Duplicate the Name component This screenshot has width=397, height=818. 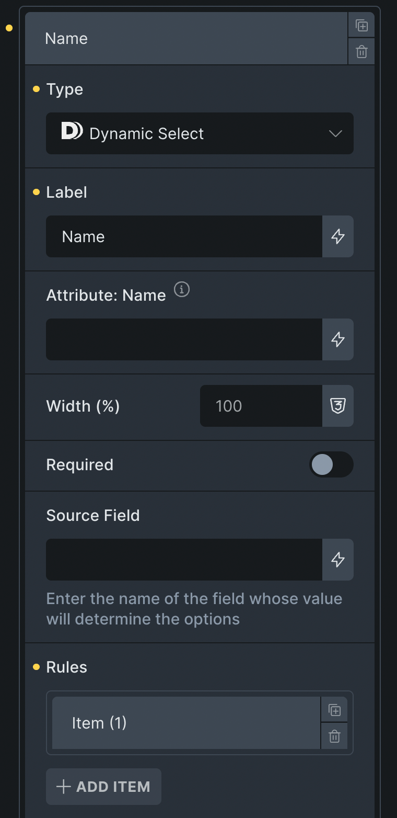coord(361,25)
